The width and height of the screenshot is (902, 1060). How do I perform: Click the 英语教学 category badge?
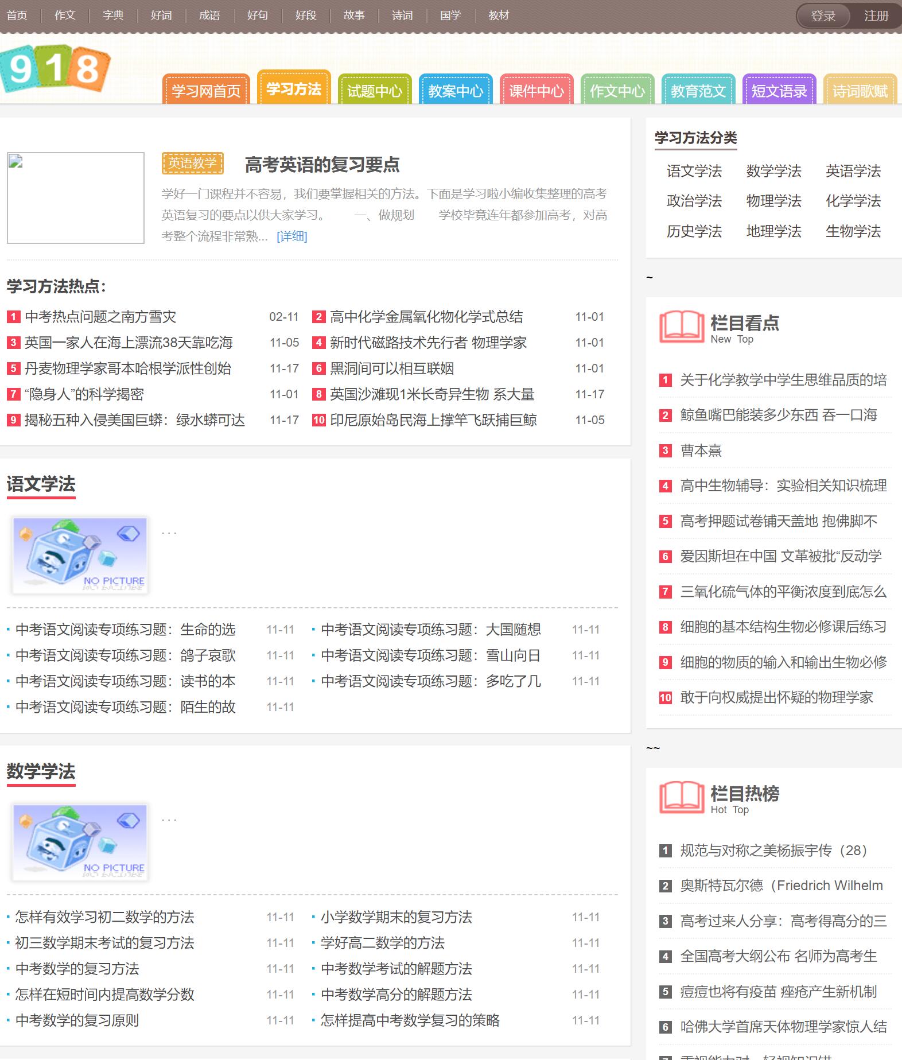click(x=192, y=164)
